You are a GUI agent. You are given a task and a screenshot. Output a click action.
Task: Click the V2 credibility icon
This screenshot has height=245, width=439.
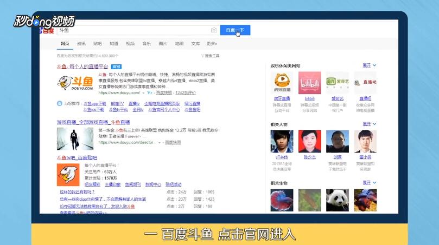[150, 92]
